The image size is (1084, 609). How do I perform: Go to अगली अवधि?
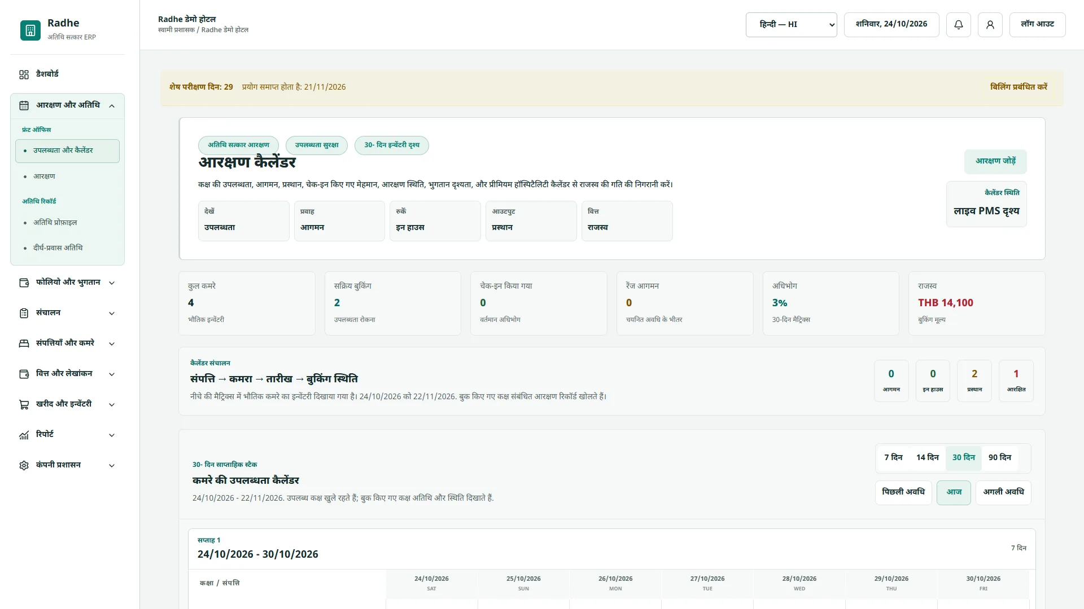[1003, 493]
